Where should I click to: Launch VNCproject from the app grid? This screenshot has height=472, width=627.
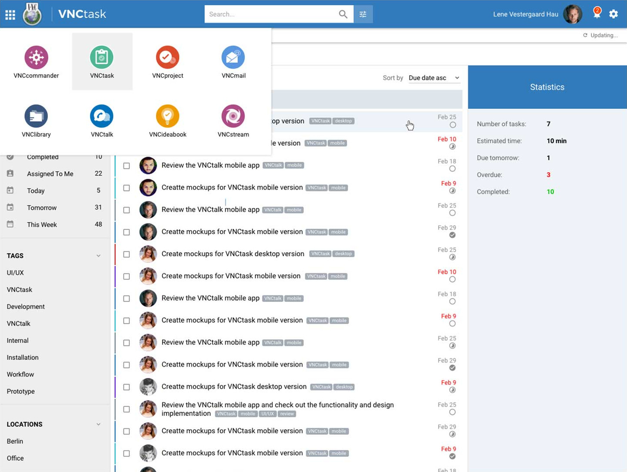click(x=168, y=57)
